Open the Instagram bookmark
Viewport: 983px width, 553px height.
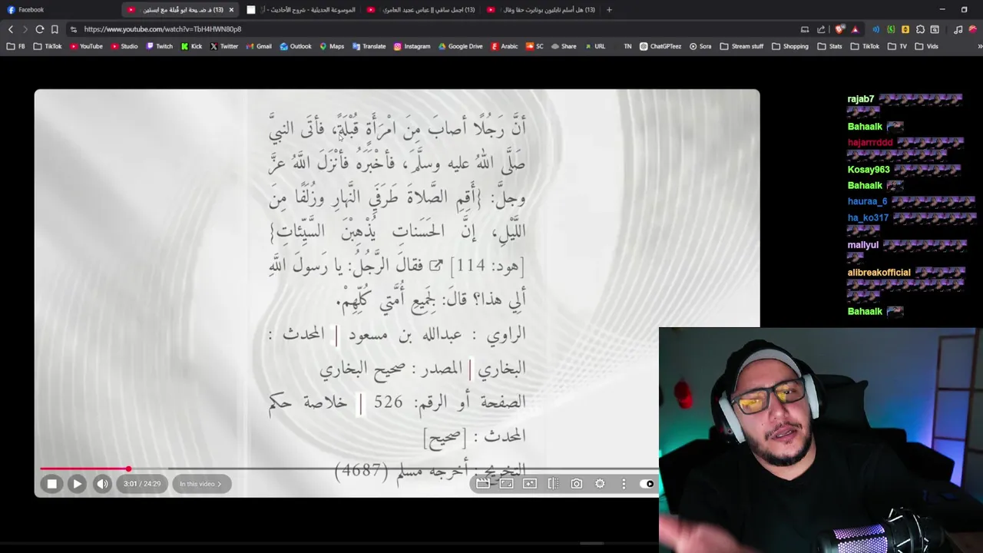412,46
